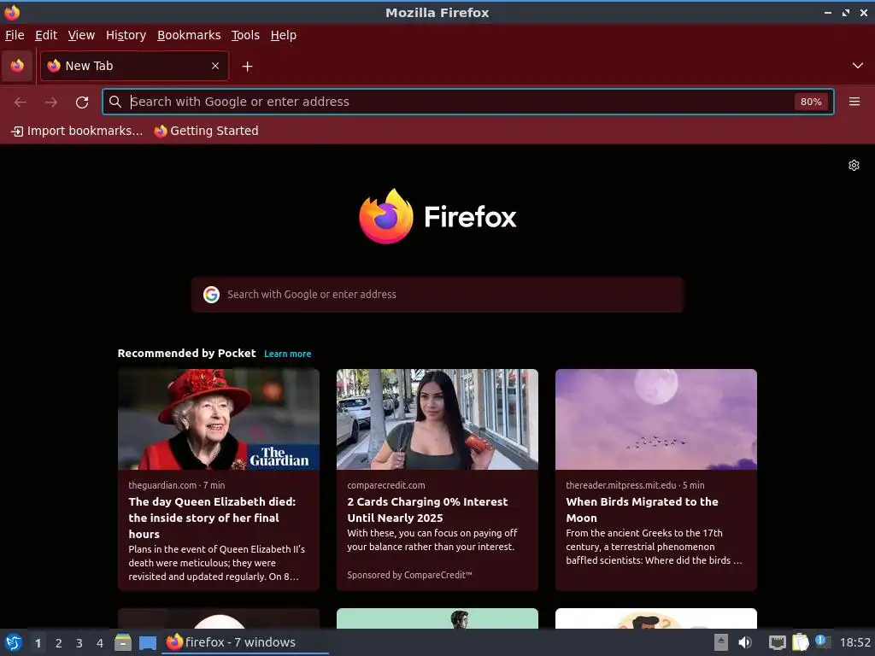Go forward with the forward arrow
Viewport: 875px width, 656px height.
51,102
